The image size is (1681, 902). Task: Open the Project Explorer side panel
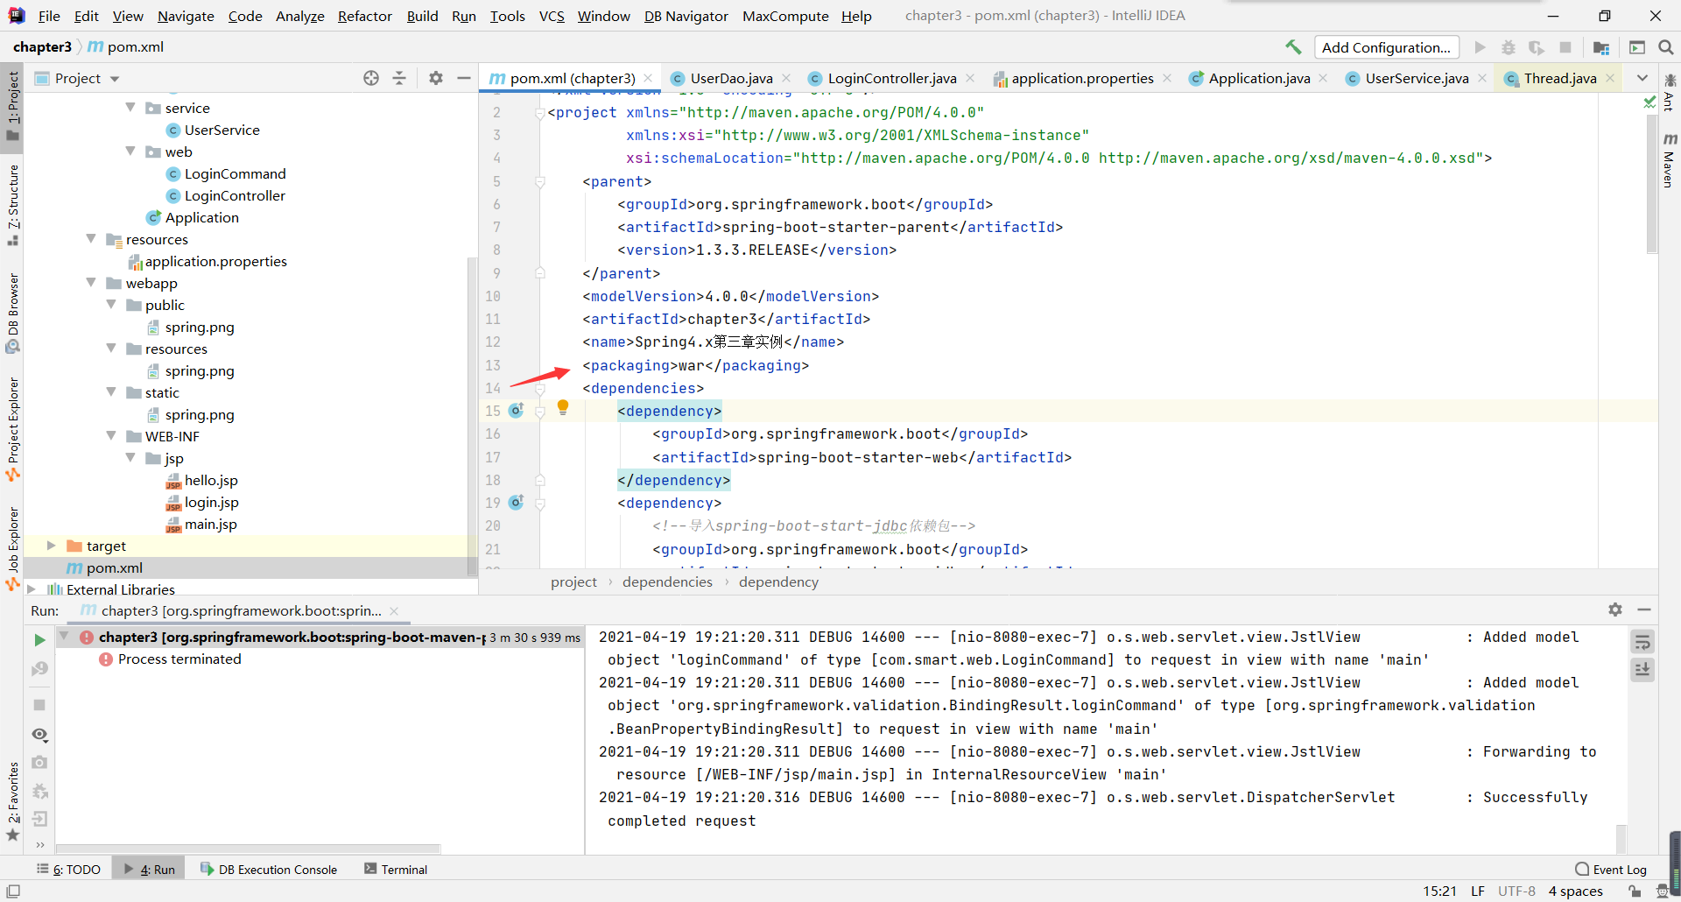pos(13,429)
